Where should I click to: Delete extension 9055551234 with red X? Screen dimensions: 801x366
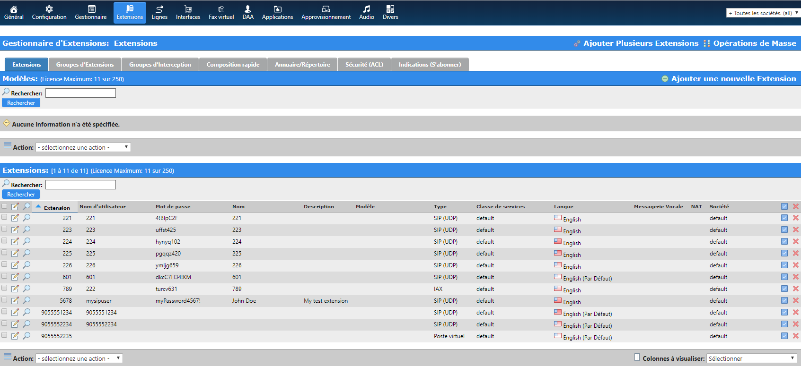[x=796, y=312]
